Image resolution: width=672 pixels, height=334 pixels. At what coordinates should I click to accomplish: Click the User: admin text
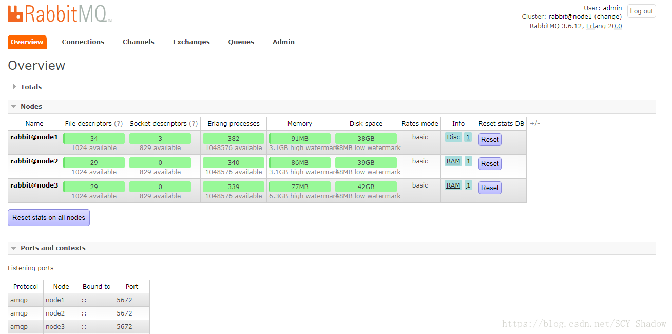(x=603, y=8)
